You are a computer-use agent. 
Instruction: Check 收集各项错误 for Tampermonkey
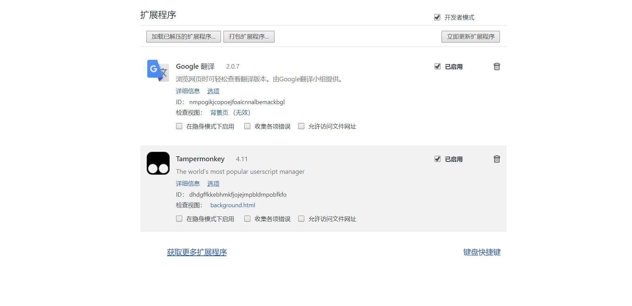[247, 219]
